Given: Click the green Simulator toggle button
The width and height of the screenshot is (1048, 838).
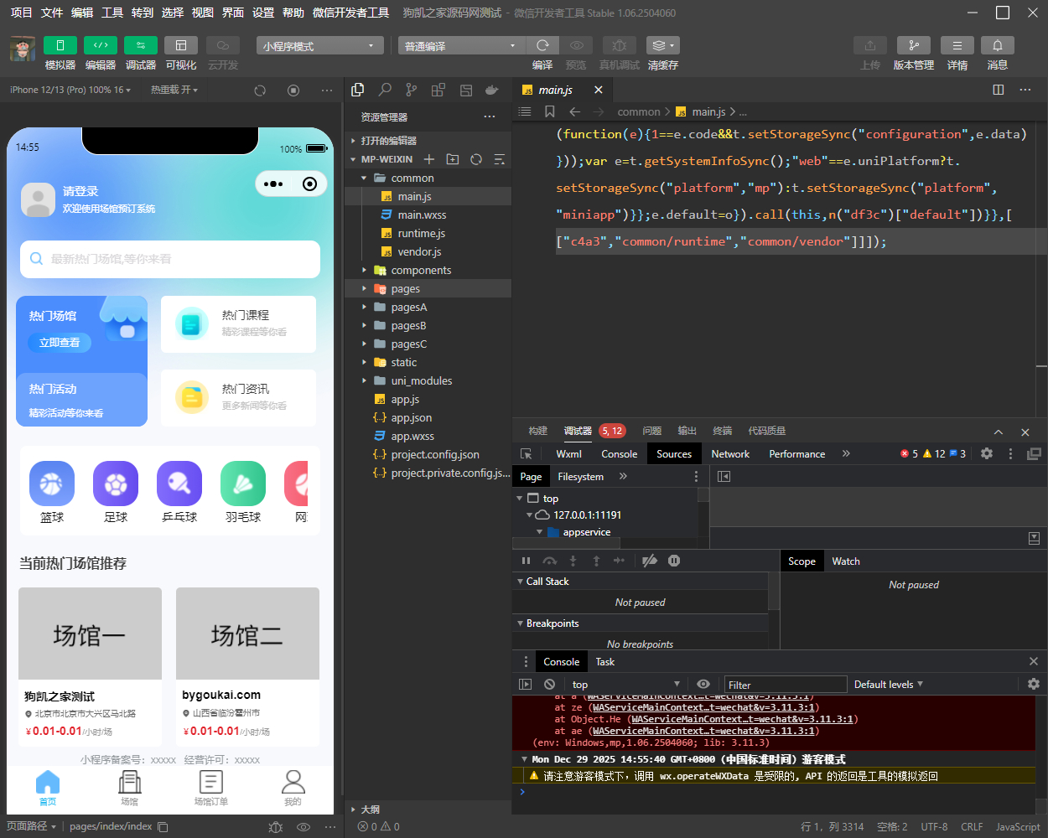Looking at the screenshot, I should 60,45.
